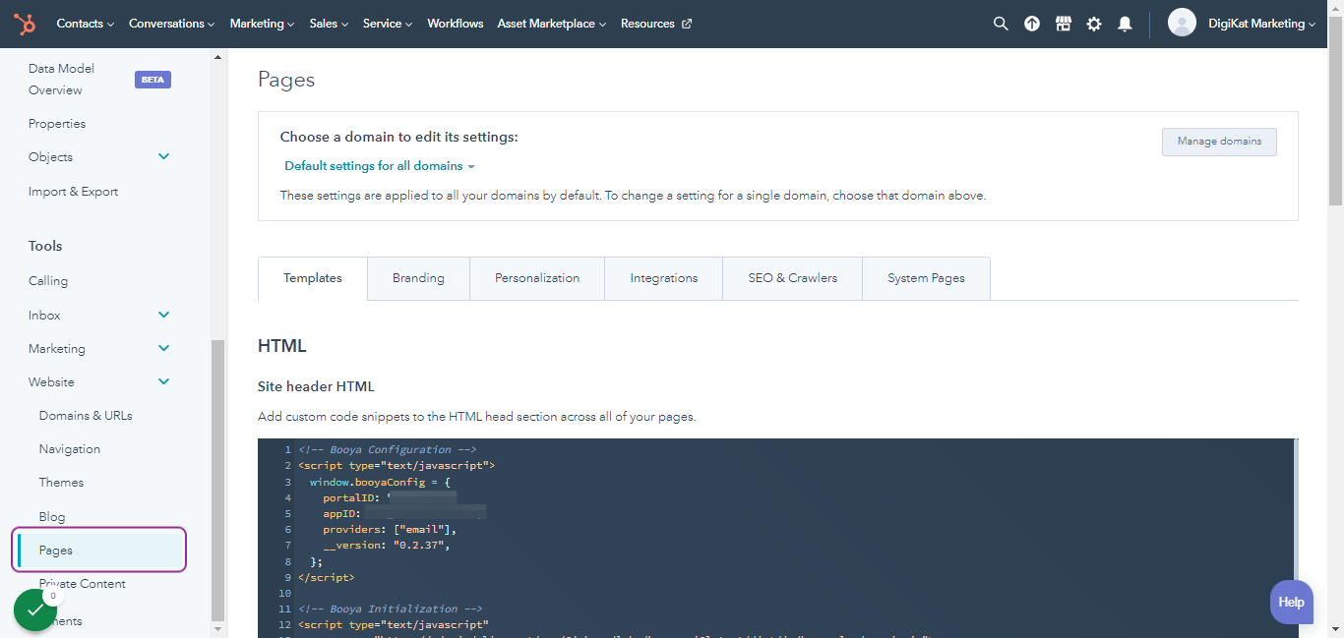Image resolution: width=1344 pixels, height=638 pixels.
Task: Click the upgrade arrow icon
Action: pyautogui.click(x=1032, y=24)
